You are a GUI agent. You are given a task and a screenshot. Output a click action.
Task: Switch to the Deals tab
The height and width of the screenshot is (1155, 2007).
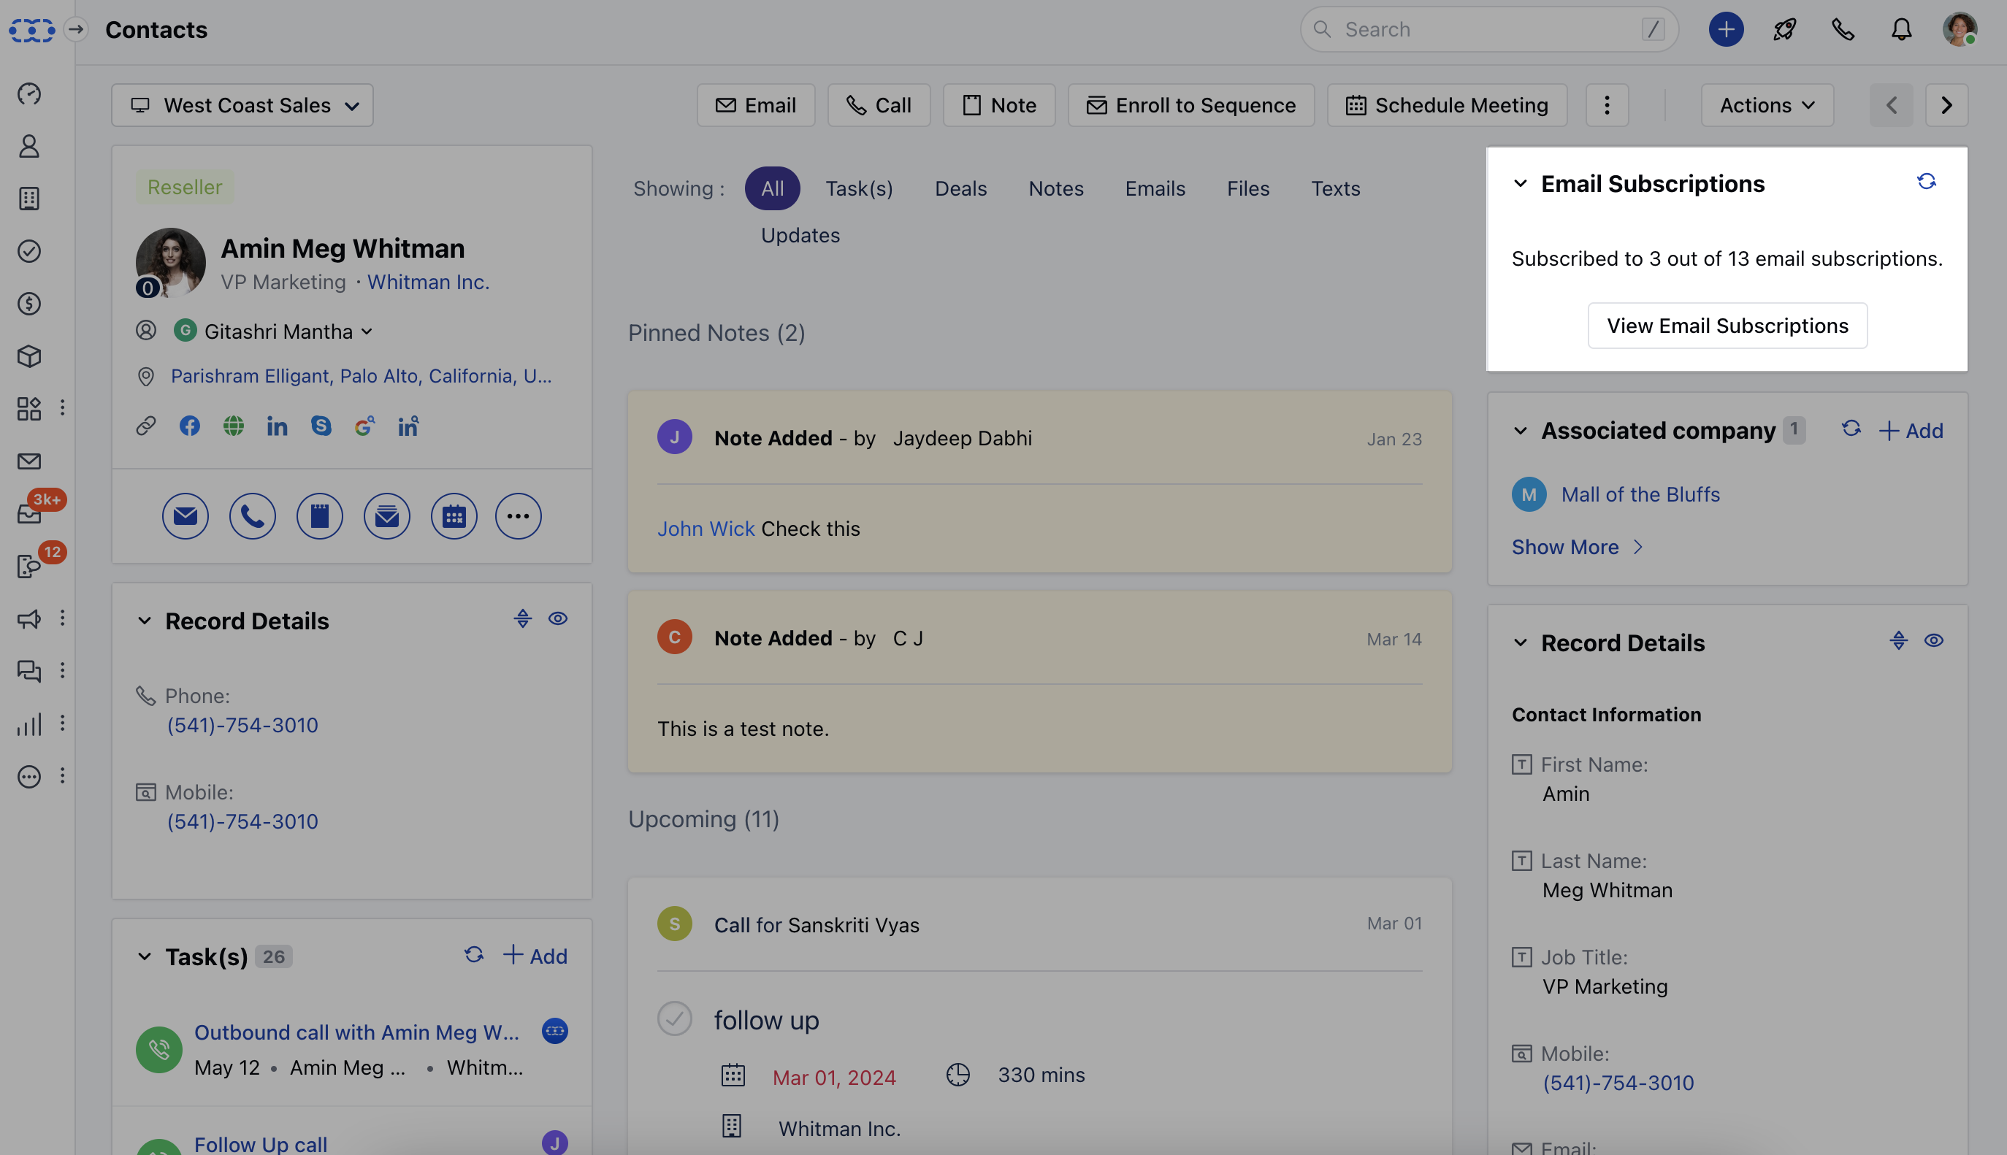pos(960,189)
